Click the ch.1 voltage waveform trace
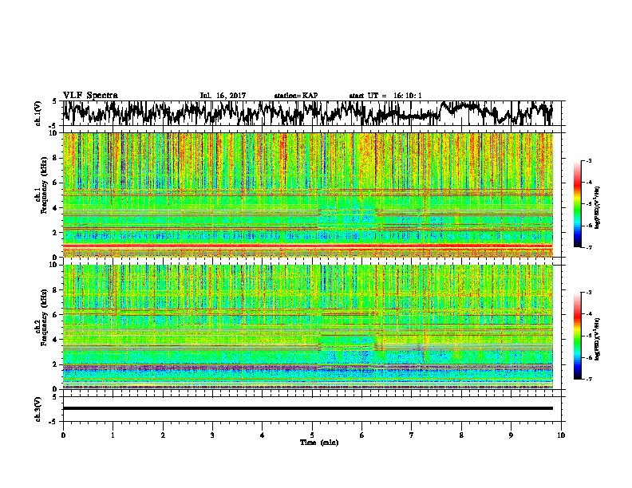 pos(307,113)
